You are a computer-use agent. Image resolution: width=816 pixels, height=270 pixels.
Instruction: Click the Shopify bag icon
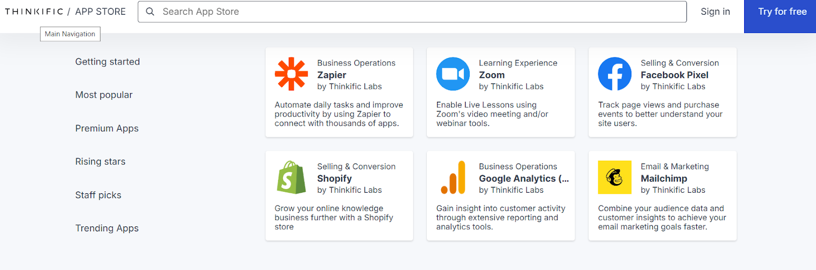coord(291,177)
